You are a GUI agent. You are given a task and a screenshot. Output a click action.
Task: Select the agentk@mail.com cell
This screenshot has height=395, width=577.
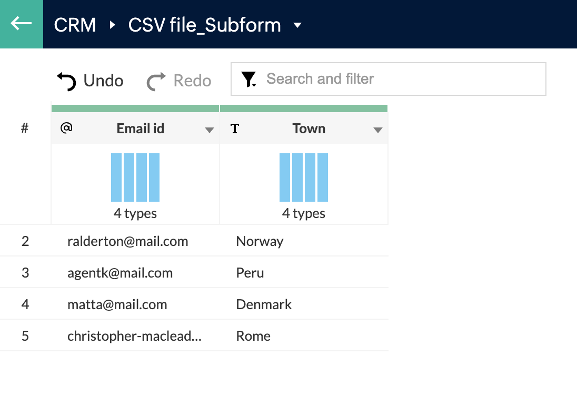coord(135,273)
